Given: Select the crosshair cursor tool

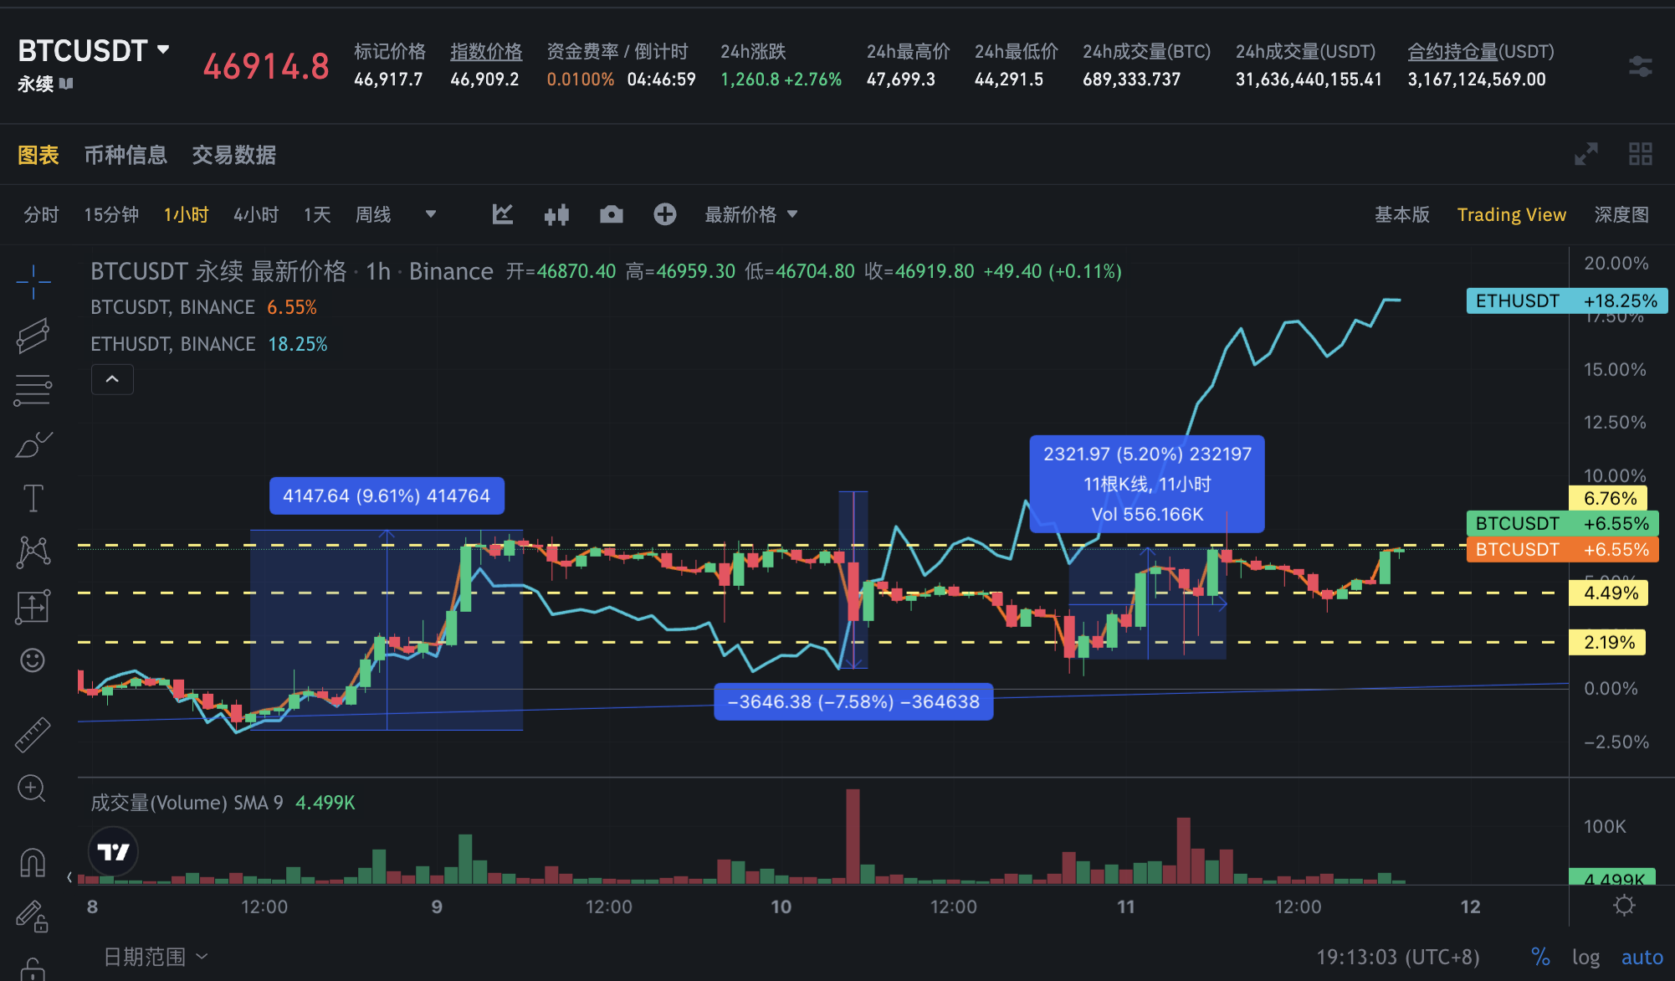Looking at the screenshot, I should coord(33,281).
